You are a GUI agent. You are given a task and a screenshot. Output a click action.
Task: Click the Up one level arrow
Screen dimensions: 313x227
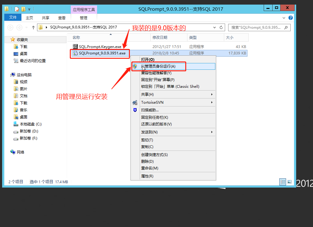33,28
